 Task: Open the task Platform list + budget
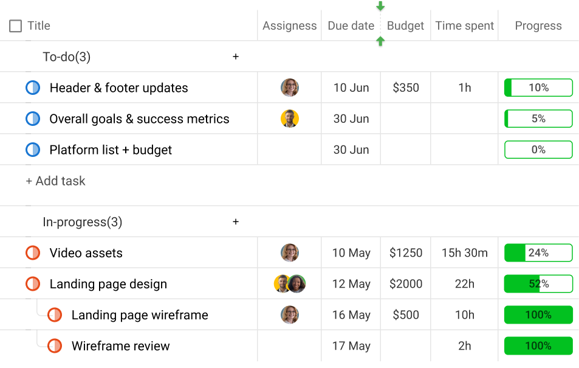[x=111, y=150]
